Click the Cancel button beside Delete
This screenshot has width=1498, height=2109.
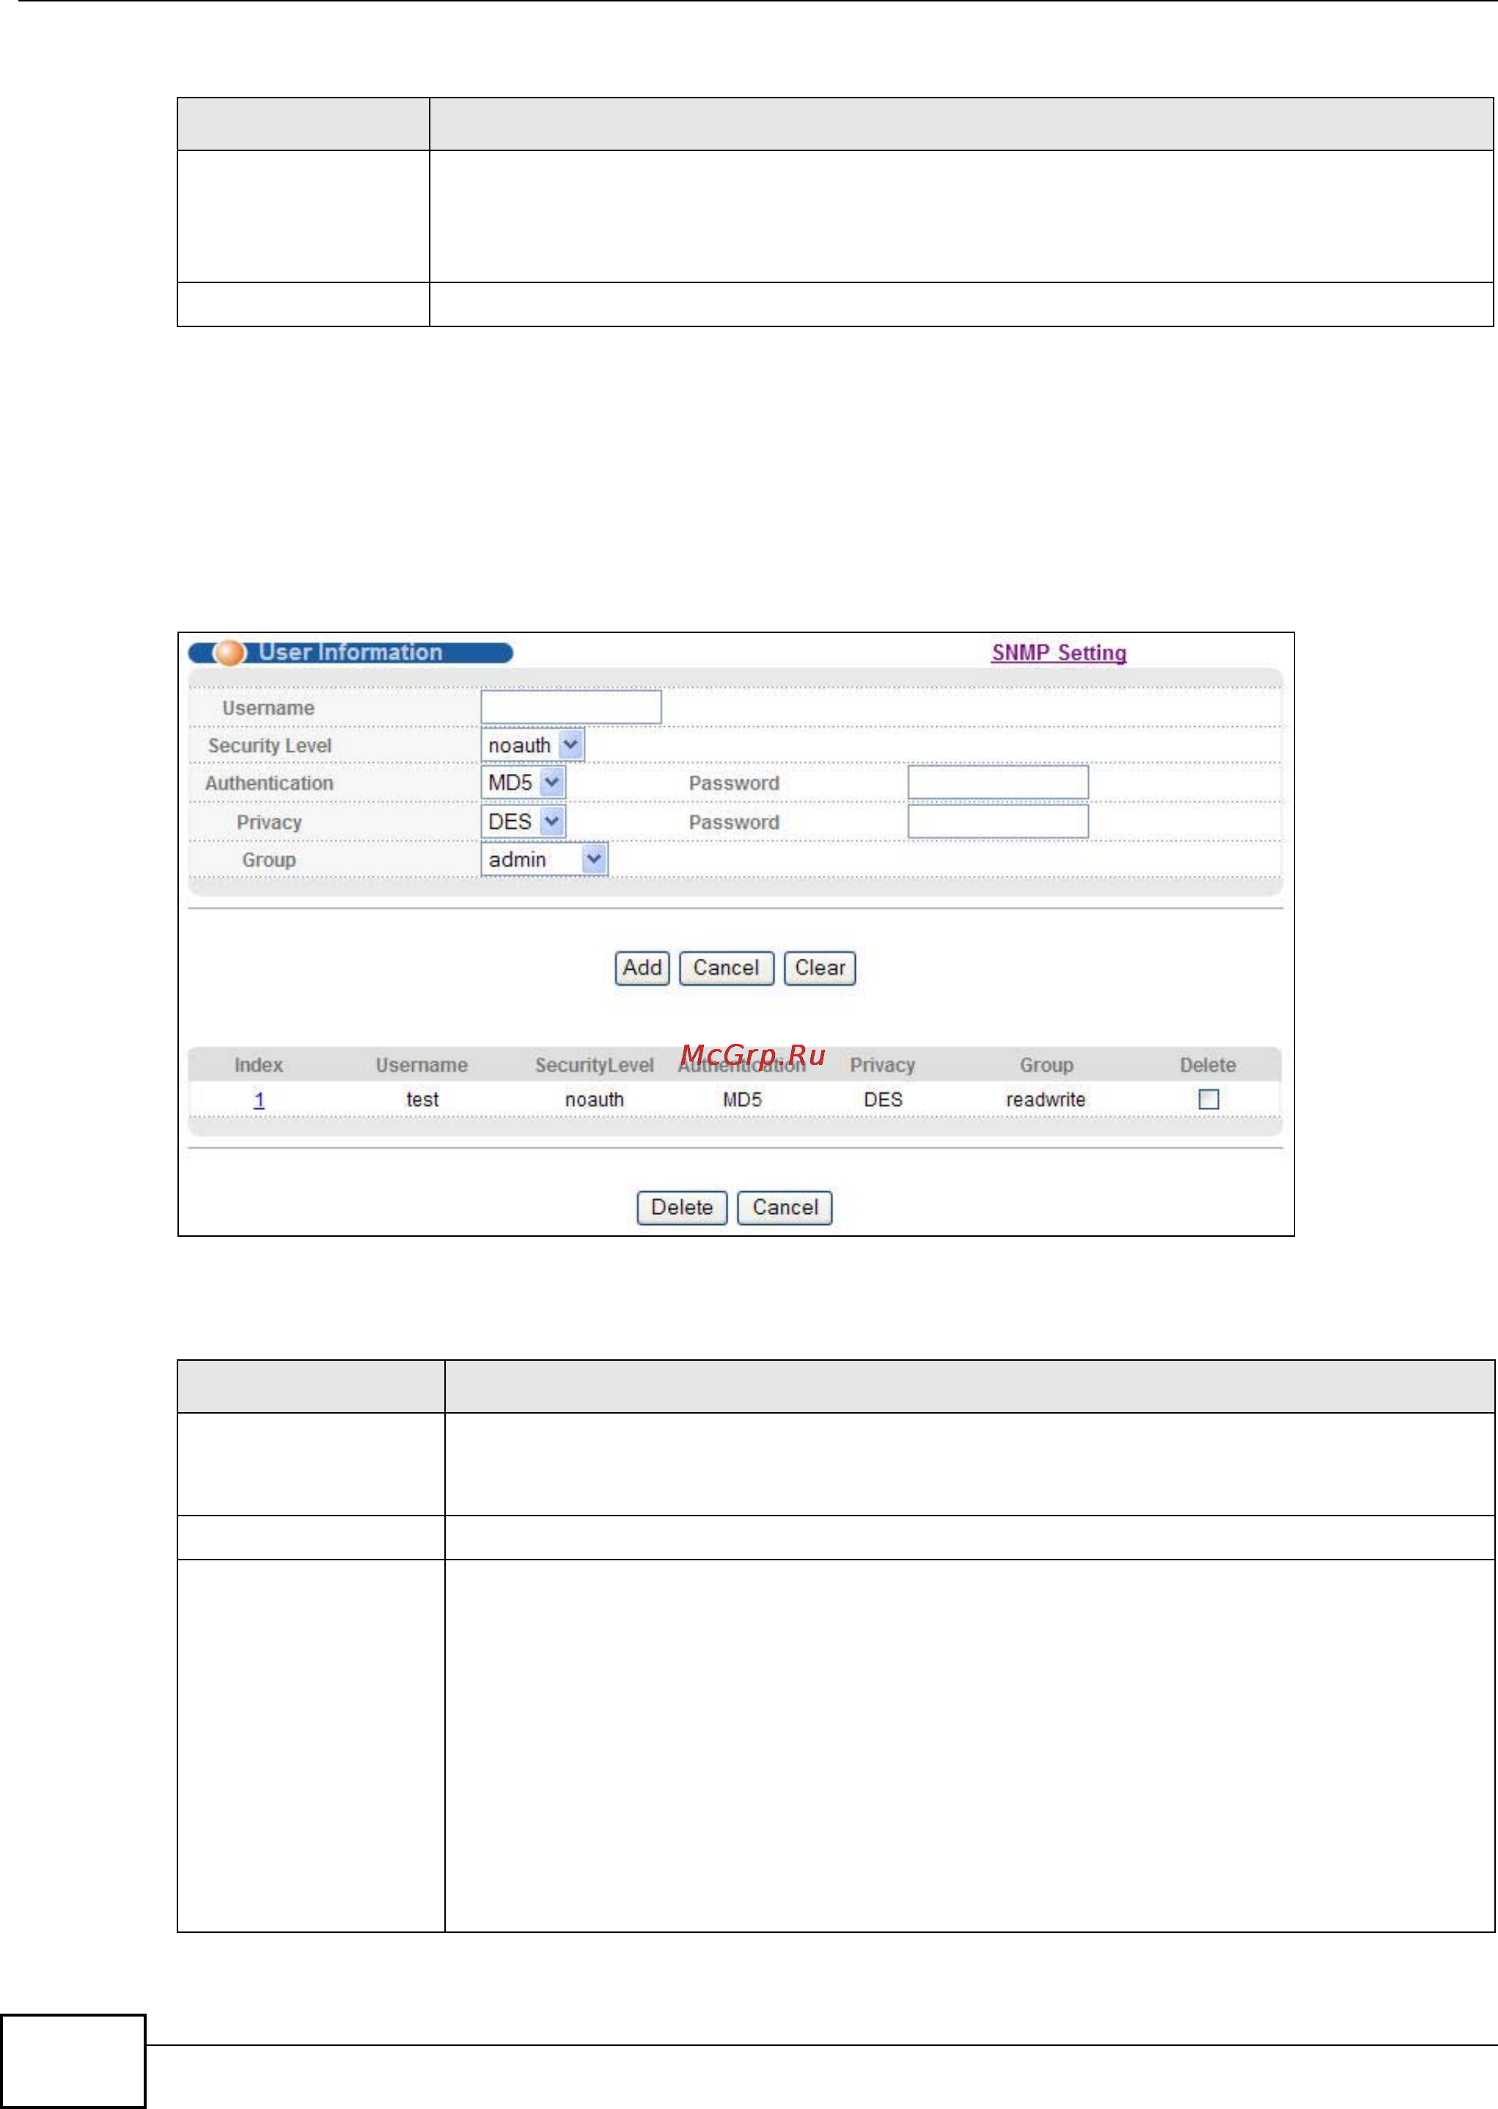[785, 1207]
